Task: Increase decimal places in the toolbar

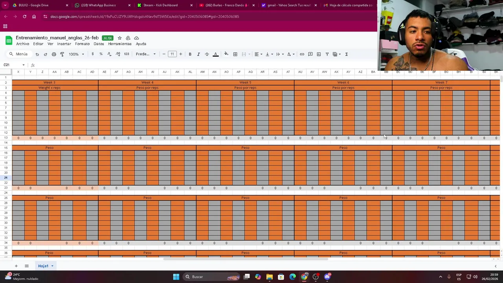Action: (118, 54)
